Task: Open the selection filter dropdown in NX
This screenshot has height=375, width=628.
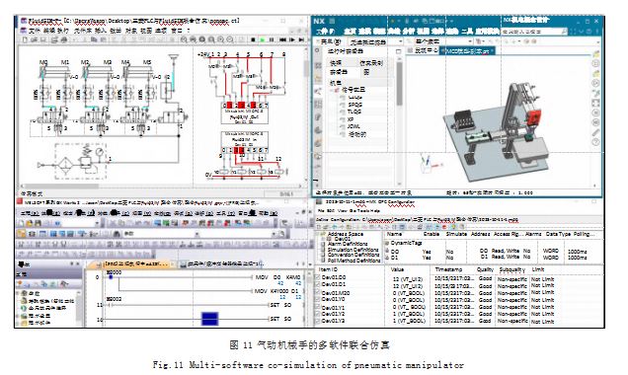Action: coord(375,41)
